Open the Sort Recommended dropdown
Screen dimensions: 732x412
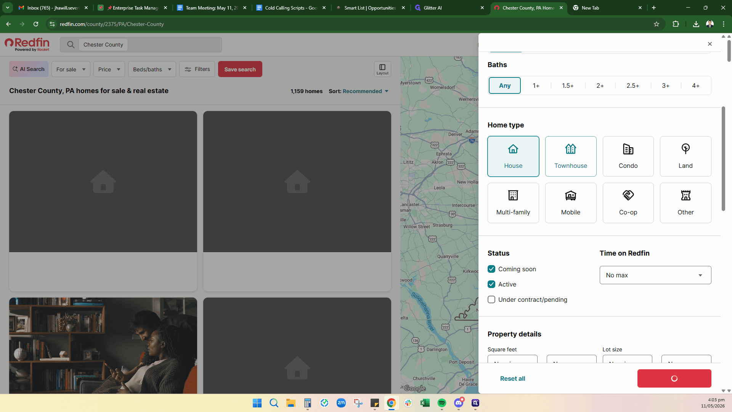(x=359, y=91)
